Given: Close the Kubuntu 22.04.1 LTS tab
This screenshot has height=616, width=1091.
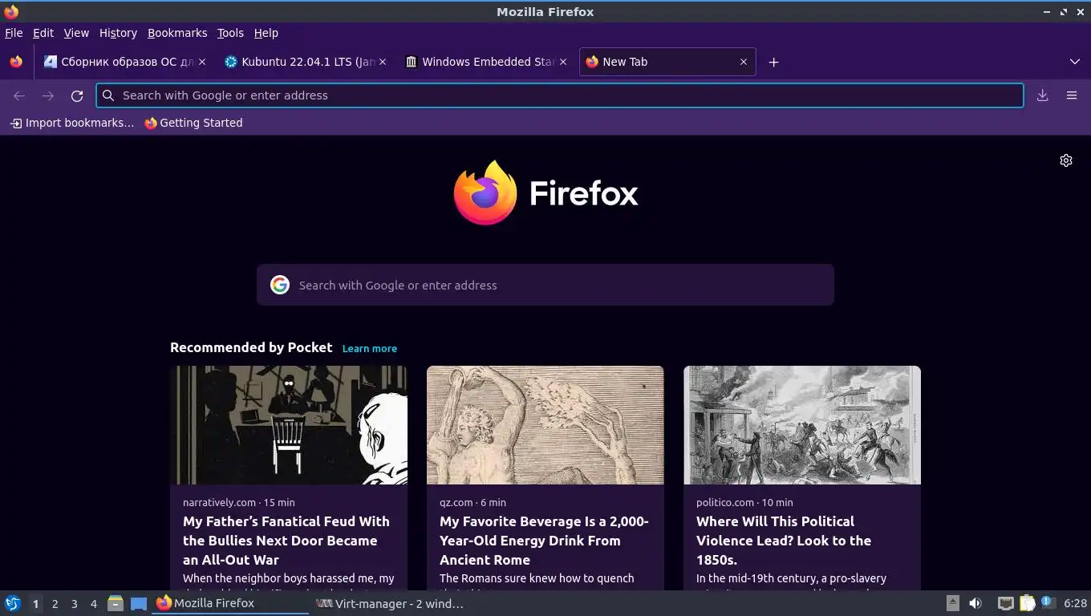Looking at the screenshot, I should coord(382,62).
